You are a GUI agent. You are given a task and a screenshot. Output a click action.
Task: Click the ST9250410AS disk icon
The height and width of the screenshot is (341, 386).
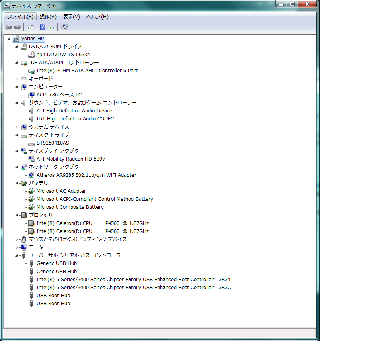31,143
